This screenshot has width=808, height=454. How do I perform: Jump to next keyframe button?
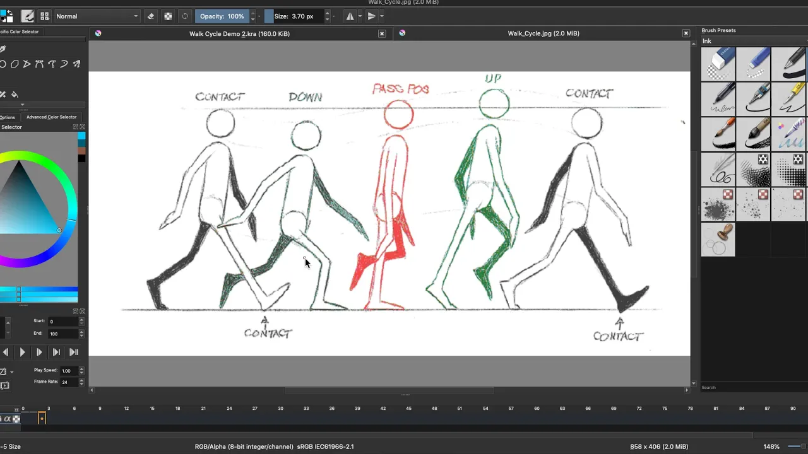click(56, 352)
